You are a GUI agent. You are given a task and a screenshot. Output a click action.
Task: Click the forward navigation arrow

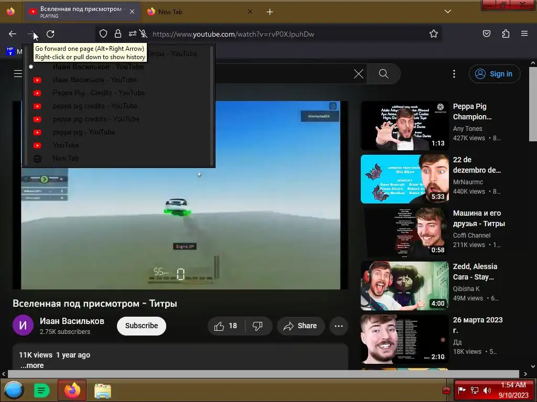[x=31, y=34]
